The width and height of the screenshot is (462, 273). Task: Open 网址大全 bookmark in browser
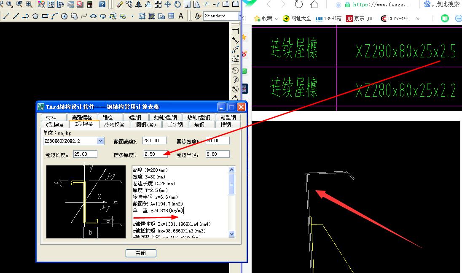297,19
